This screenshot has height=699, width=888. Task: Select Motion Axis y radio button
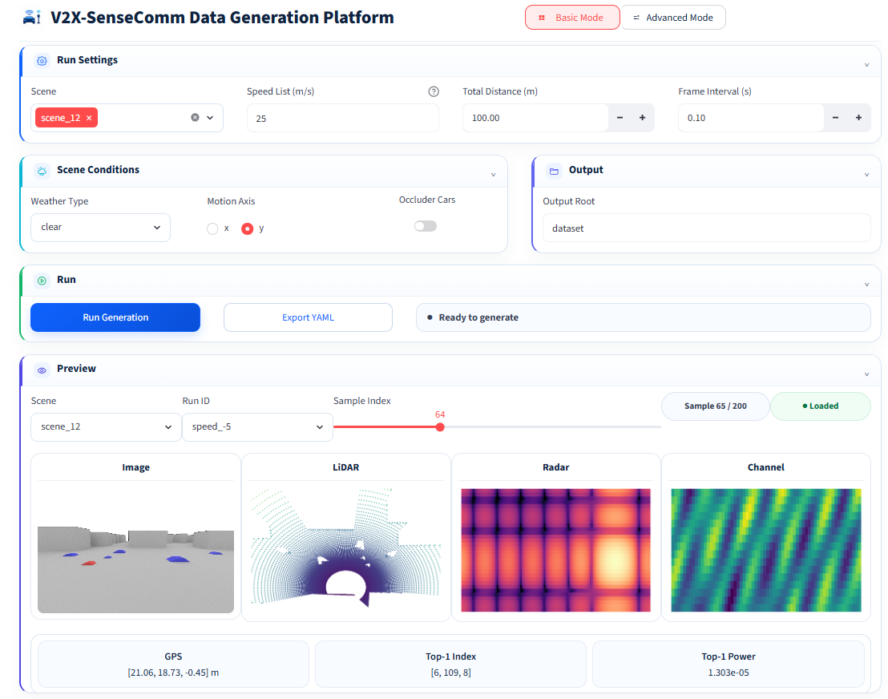(x=247, y=228)
